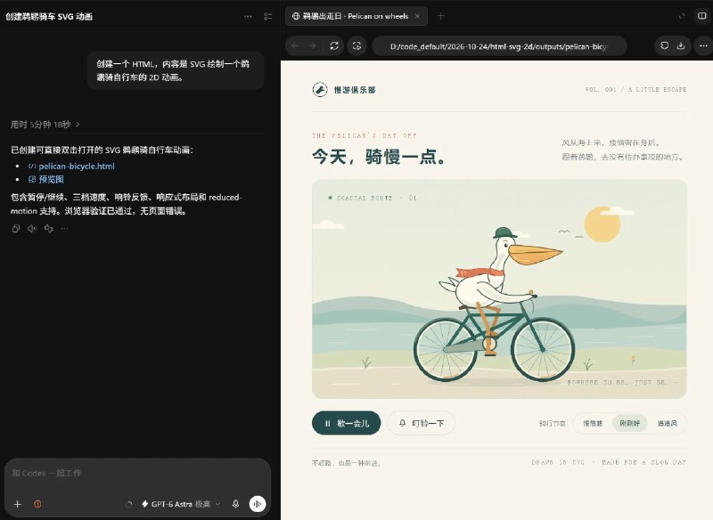Click the 慢游俱乐部 wrench logo
The width and height of the screenshot is (713, 520).
point(320,90)
